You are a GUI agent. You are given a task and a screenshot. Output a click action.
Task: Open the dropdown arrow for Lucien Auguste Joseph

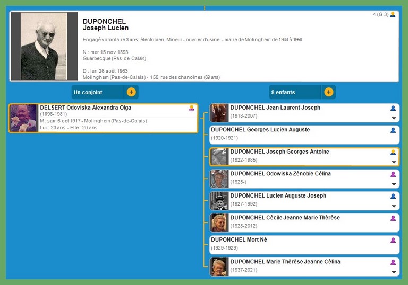coord(394,206)
